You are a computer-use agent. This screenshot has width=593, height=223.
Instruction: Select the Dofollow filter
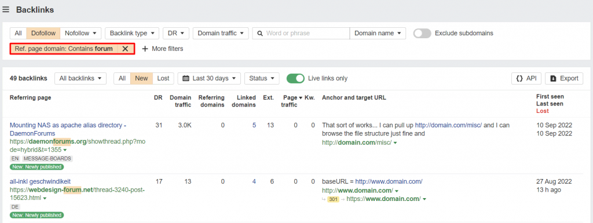pos(43,33)
